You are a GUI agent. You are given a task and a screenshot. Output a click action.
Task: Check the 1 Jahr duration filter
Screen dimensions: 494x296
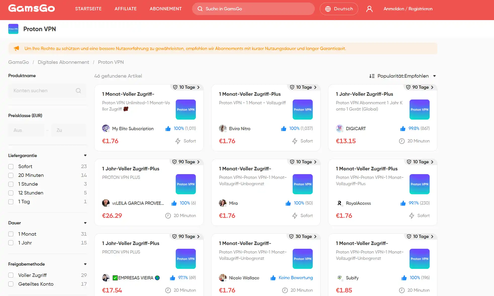(x=11, y=243)
